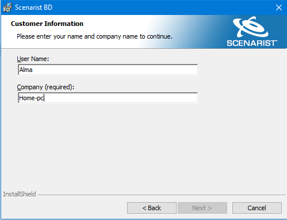Go back with the < Back button
Viewport: 287px width, 220px height.
152,208
